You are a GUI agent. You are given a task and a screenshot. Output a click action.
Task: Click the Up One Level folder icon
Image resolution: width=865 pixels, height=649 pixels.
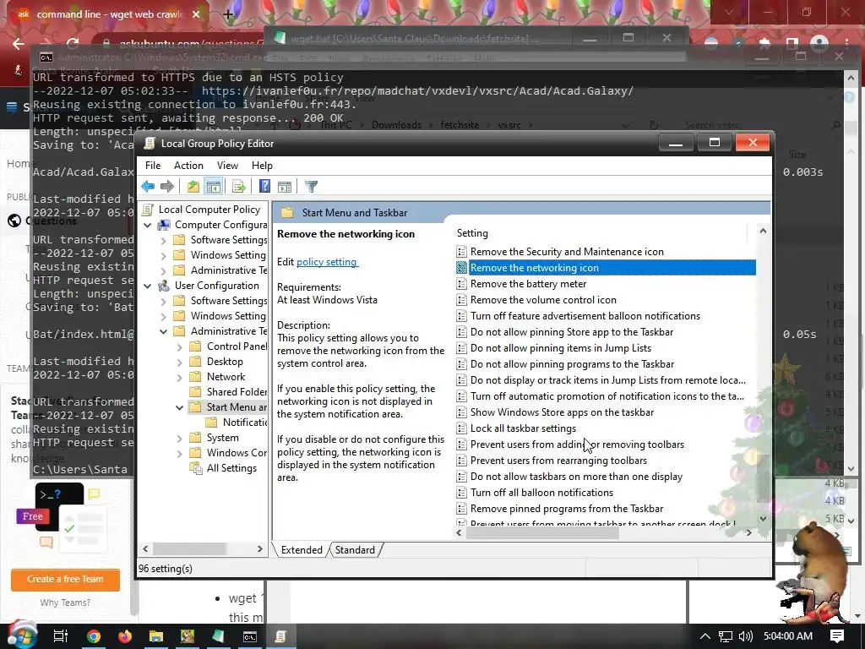point(193,187)
